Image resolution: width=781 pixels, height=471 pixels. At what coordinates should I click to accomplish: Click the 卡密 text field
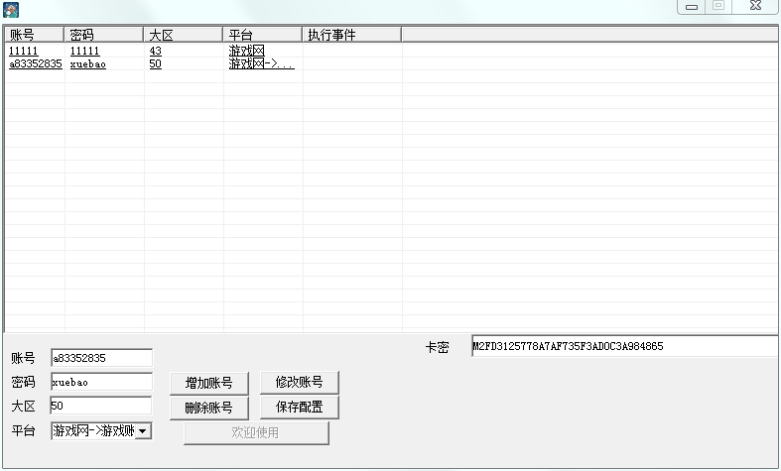[x=623, y=347]
